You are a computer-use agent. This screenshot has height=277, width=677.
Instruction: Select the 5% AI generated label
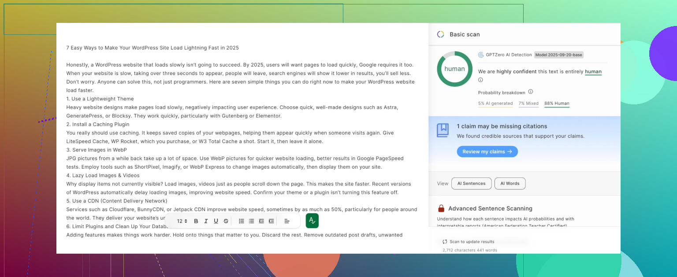(x=495, y=103)
